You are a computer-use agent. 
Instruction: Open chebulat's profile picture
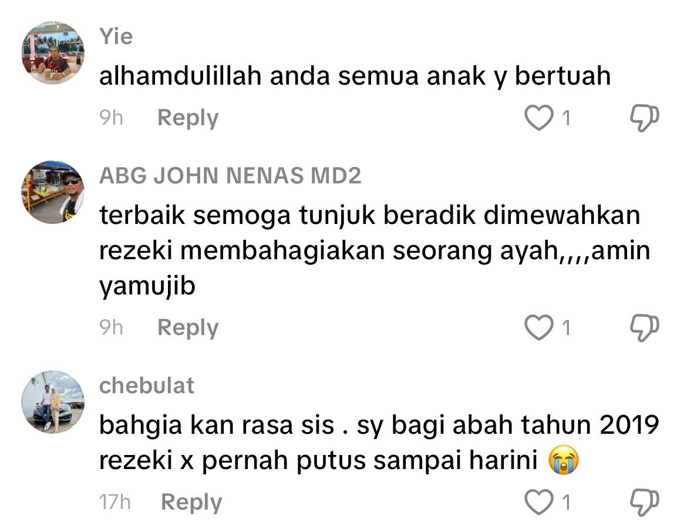[x=53, y=402]
